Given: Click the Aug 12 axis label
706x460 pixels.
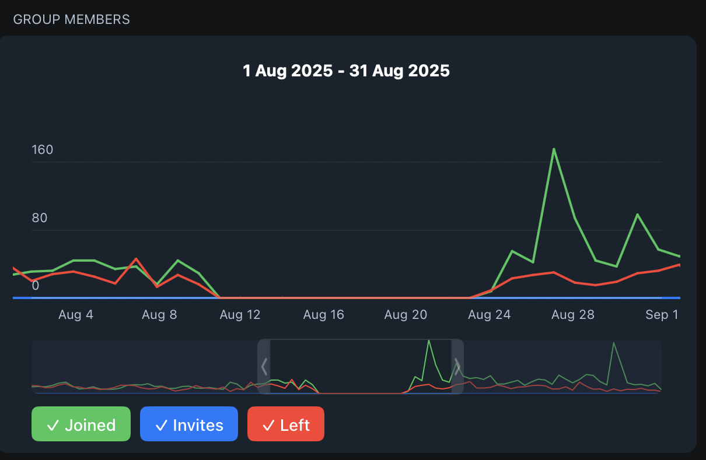Looking at the screenshot, I should point(240,315).
